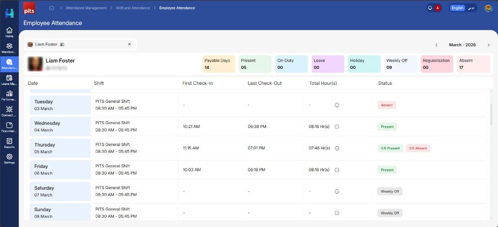This screenshot has width=498, height=227.
Task: Click the Tuesday 03 March date cell
Action: [x=60, y=105]
